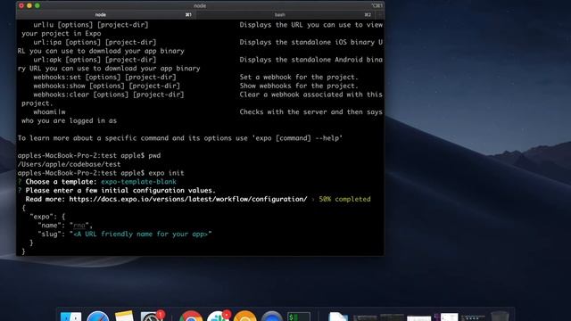Screen dimensions: 571x321
Task: Click the "whoami|w" command entry
Action: tap(50, 111)
